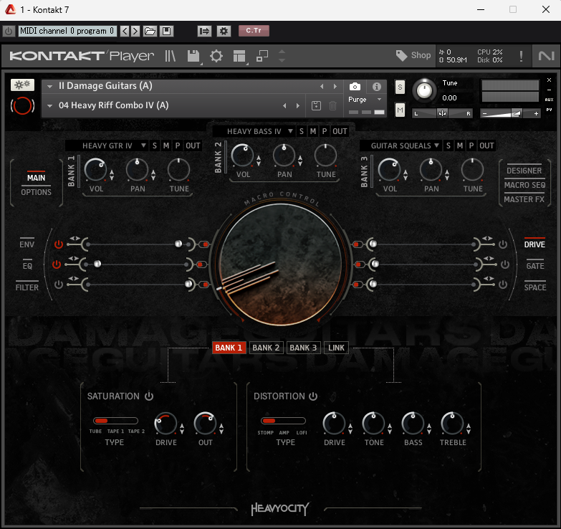Solo the instrument with S button
The image size is (561, 529).
(x=400, y=87)
